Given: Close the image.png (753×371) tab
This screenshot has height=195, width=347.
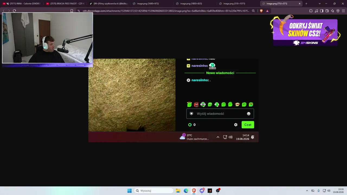Looking at the screenshot, I should (x=300, y=4).
